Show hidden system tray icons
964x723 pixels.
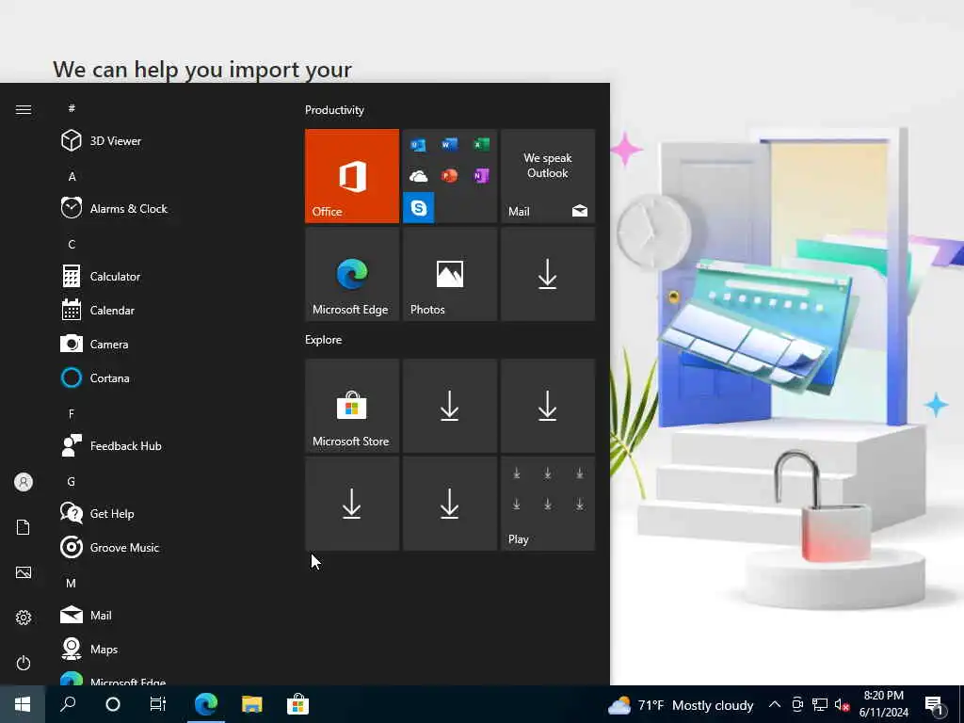coord(775,704)
